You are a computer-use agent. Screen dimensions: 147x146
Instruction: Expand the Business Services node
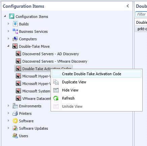8,31
